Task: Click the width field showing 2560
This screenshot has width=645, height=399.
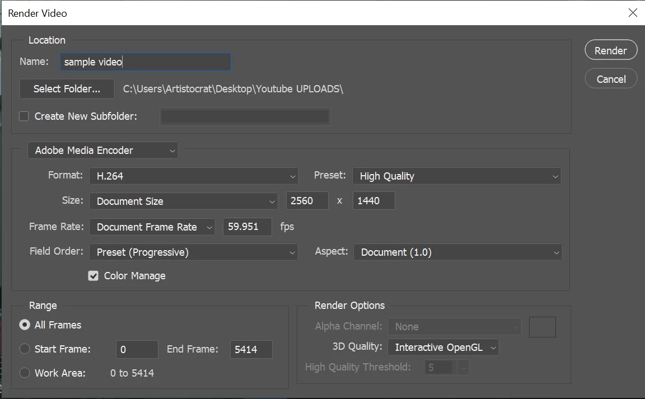Action: 307,201
